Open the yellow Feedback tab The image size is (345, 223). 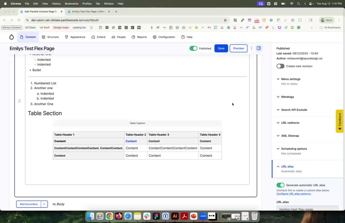point(340,121)
